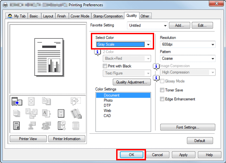
Task: Open the Select Color dropdown
Action: click(x=123, y=45)
